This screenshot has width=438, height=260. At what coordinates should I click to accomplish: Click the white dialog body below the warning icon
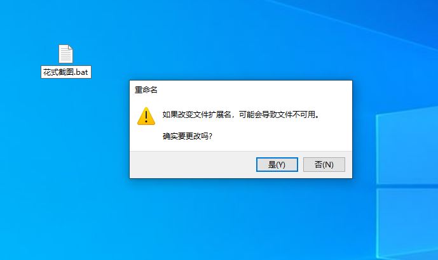click(x=146, y=138)
